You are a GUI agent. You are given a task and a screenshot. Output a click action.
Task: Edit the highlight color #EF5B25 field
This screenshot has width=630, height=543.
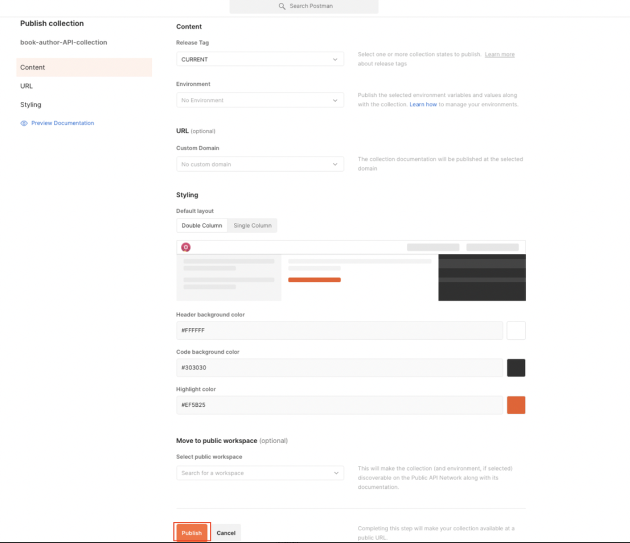pyautogui.click(x=340, y=405)
